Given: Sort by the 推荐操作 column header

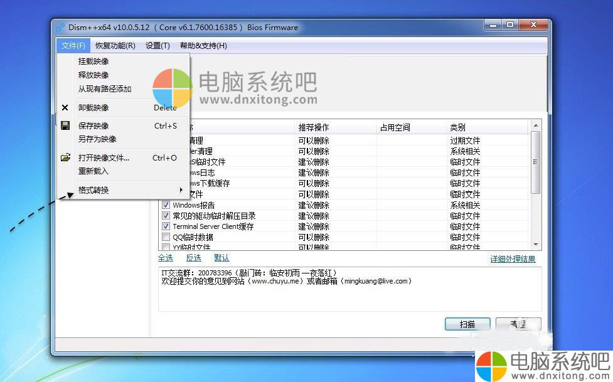Looking at the screenshot, I should click(335, 127).
